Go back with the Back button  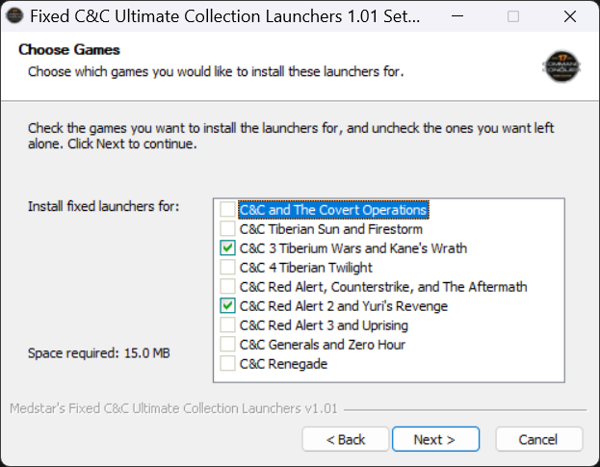pyautogui.click(x=346, y=439)
